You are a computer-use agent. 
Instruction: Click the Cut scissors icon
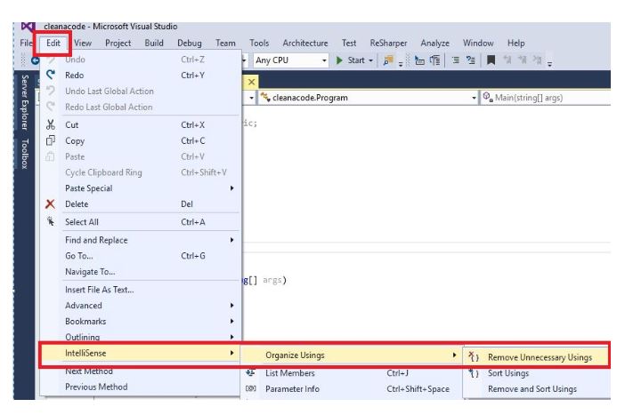(50, 125)
